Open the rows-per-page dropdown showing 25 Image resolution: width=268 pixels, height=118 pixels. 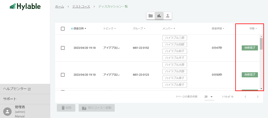(x=209, y=97)
